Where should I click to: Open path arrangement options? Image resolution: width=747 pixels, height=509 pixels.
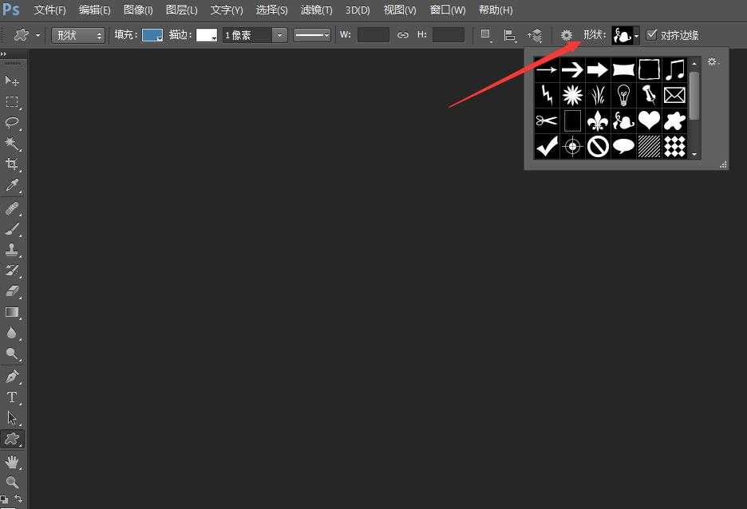click(x=535, y=35)
